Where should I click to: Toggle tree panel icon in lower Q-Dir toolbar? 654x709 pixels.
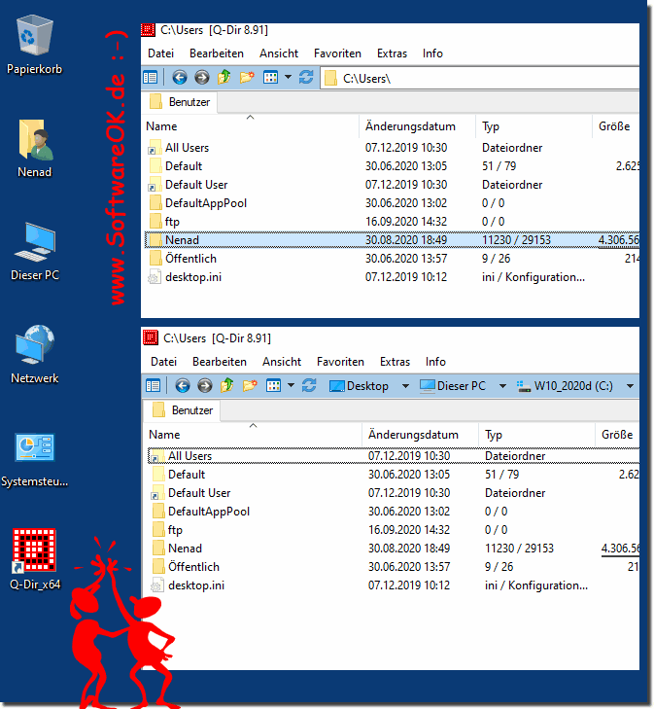153,386
